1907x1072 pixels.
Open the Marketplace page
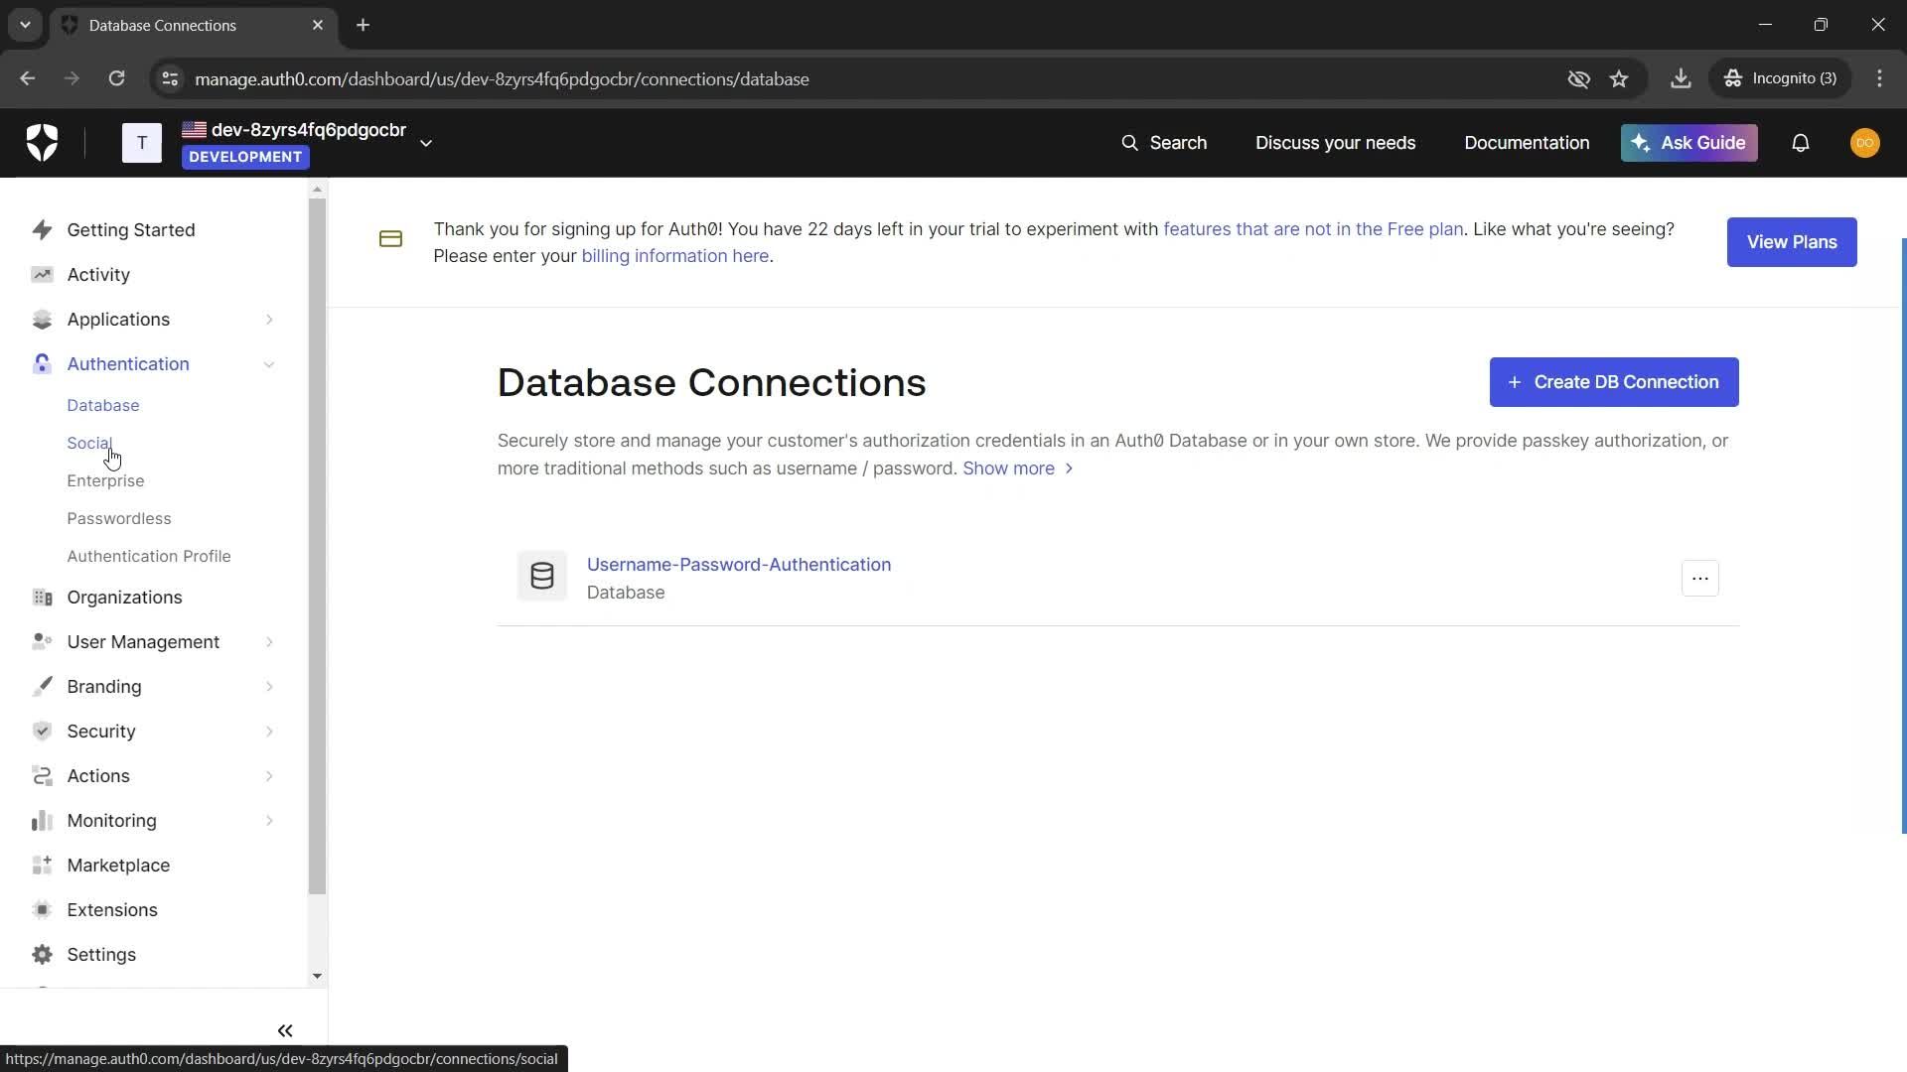[x=118, y=866]
